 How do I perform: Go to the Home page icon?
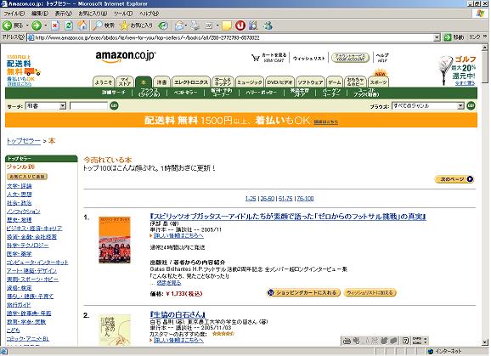pos(82,25)
